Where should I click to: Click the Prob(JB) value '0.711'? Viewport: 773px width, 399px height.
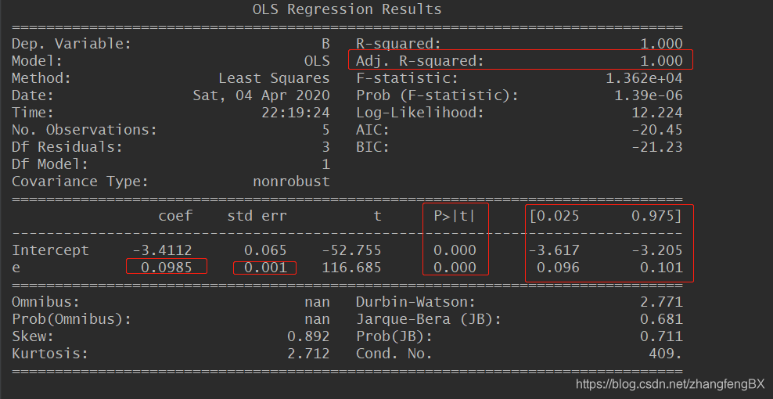pyautogui.click(x=661, y=337)
